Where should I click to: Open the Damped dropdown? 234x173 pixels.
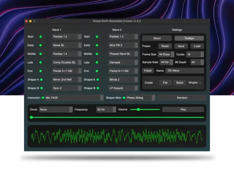click(123, 62)
